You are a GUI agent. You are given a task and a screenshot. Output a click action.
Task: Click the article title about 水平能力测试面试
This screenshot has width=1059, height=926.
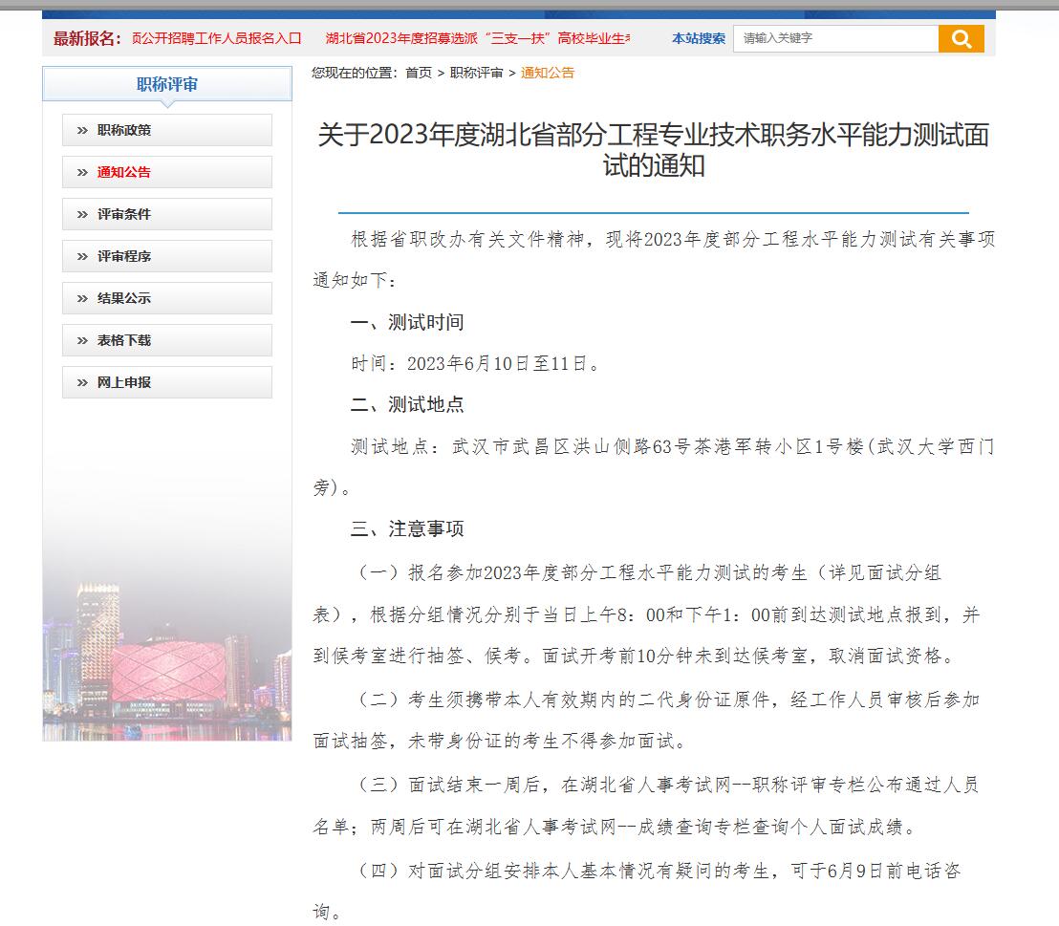pyautogui.click(x=653, y=150)
